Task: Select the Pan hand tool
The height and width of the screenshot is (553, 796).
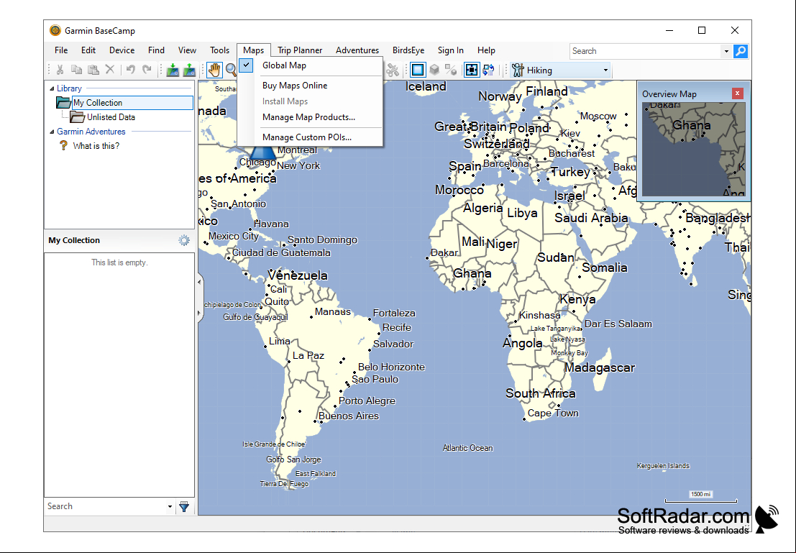Action: pos(214,70)
